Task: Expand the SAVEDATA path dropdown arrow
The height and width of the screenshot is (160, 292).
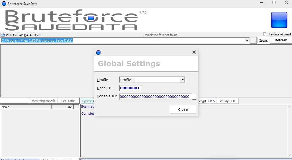Action: point(247,41)
